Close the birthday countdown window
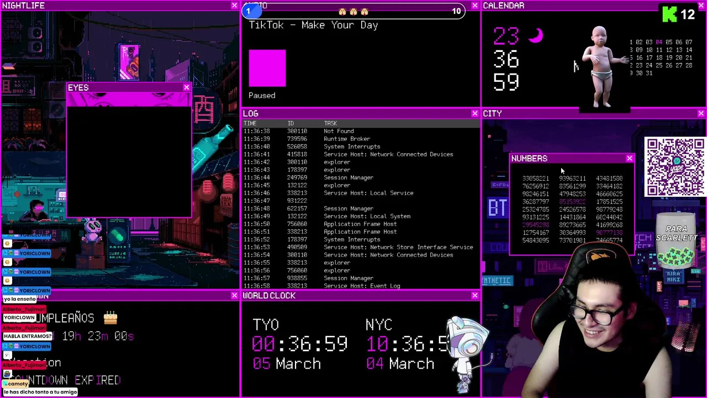Image resolution: width=707 pixels, height=398 pixels. (234, 296)
